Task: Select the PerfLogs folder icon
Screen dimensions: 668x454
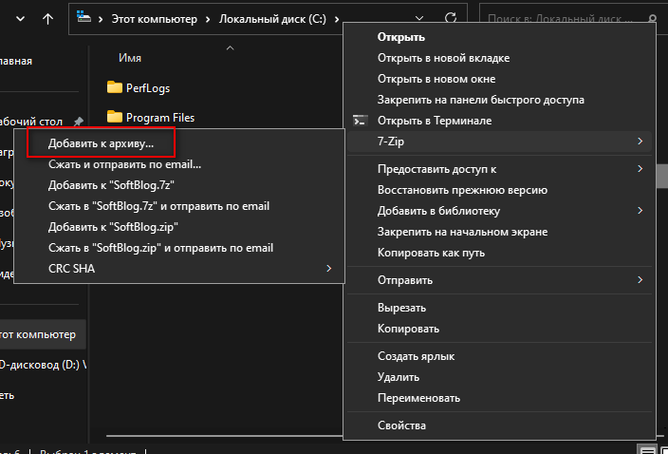Action: (x=114, y=87)
